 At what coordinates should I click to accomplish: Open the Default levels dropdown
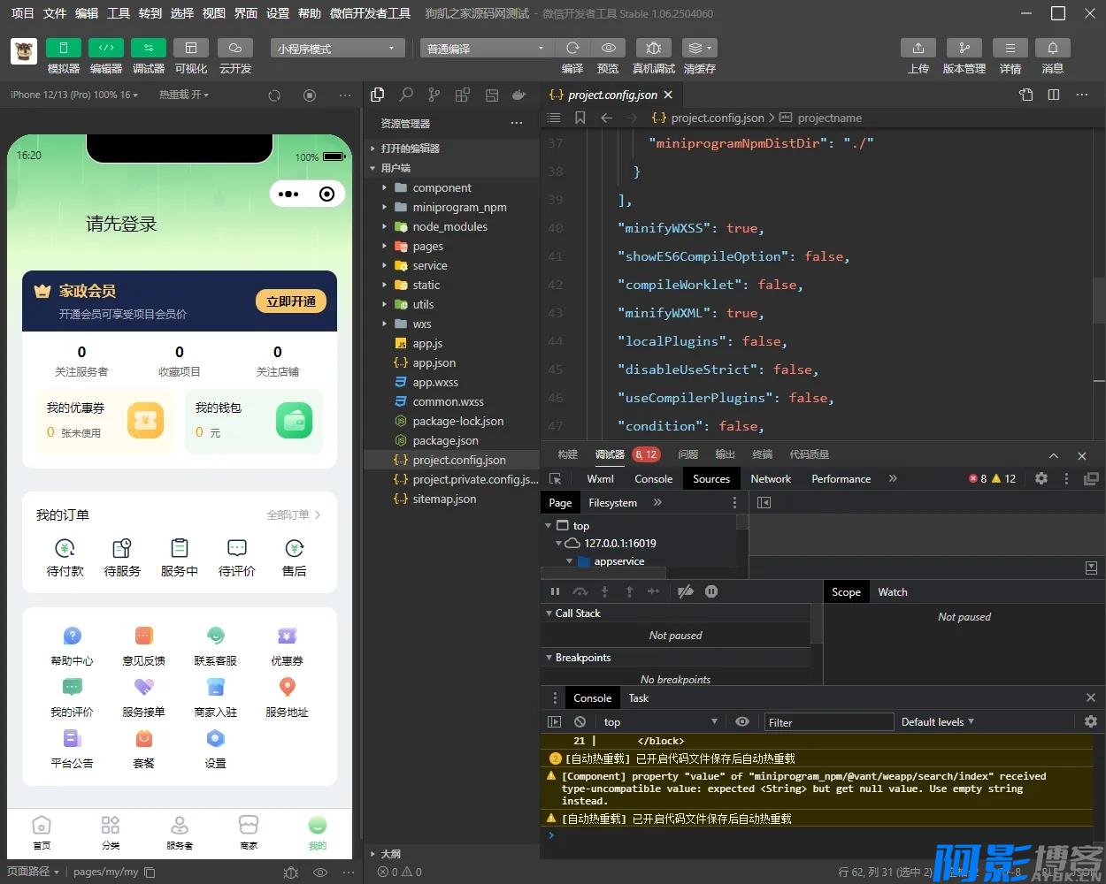937,722
